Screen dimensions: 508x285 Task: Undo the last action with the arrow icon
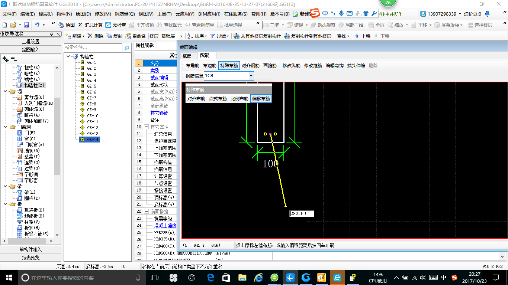pyautogui.click(x=37, y=25)
